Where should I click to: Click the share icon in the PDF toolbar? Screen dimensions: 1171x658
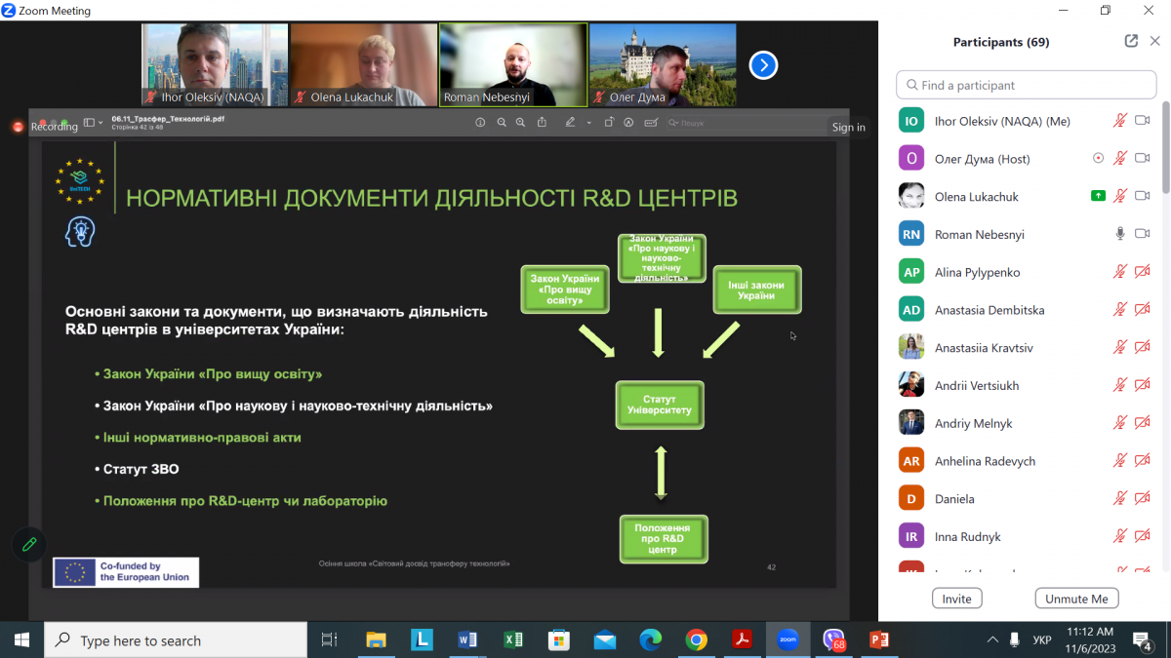point(542,123)
